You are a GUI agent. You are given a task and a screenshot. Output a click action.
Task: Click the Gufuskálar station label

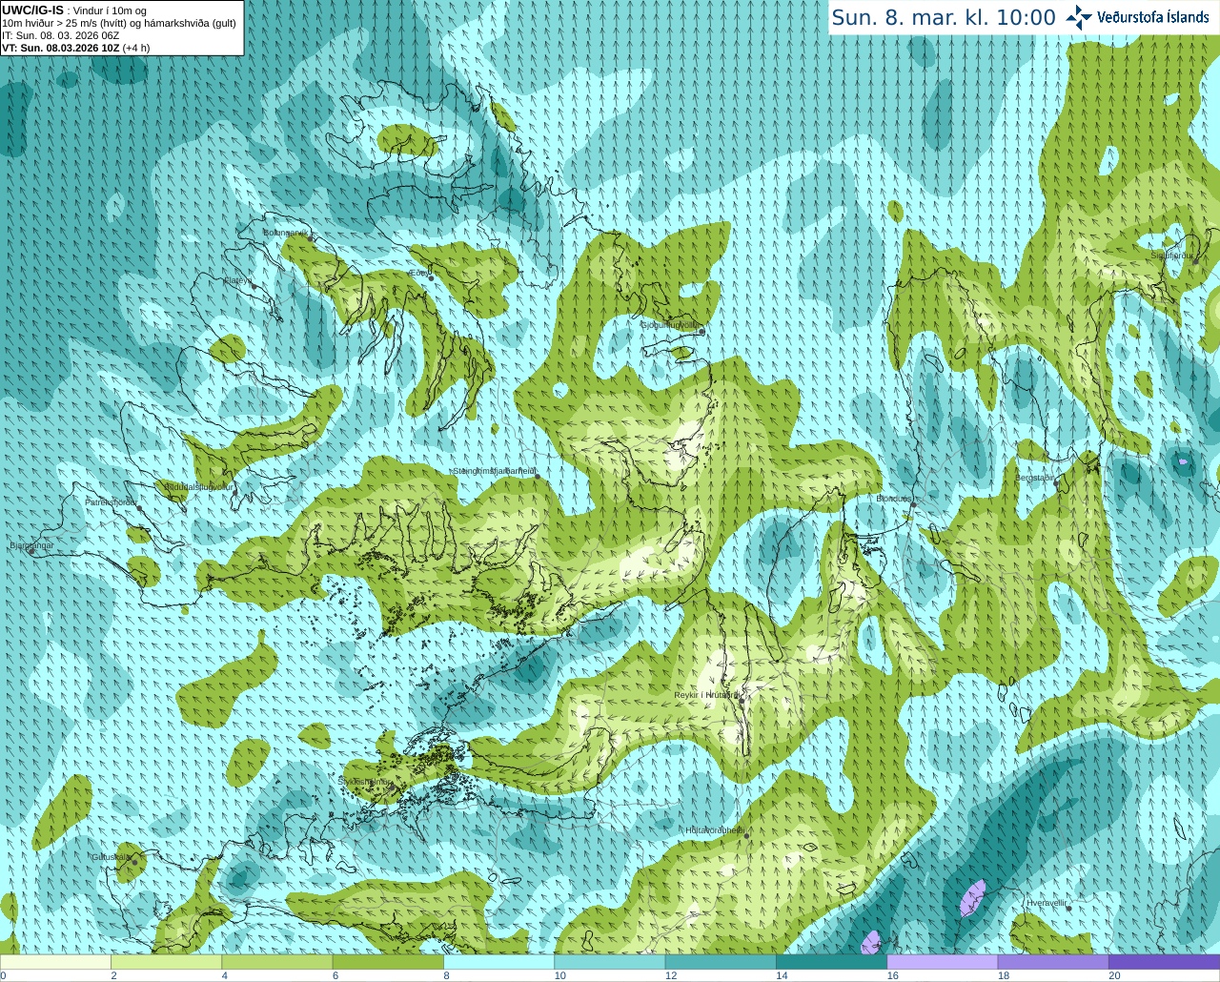click(112, 856)
